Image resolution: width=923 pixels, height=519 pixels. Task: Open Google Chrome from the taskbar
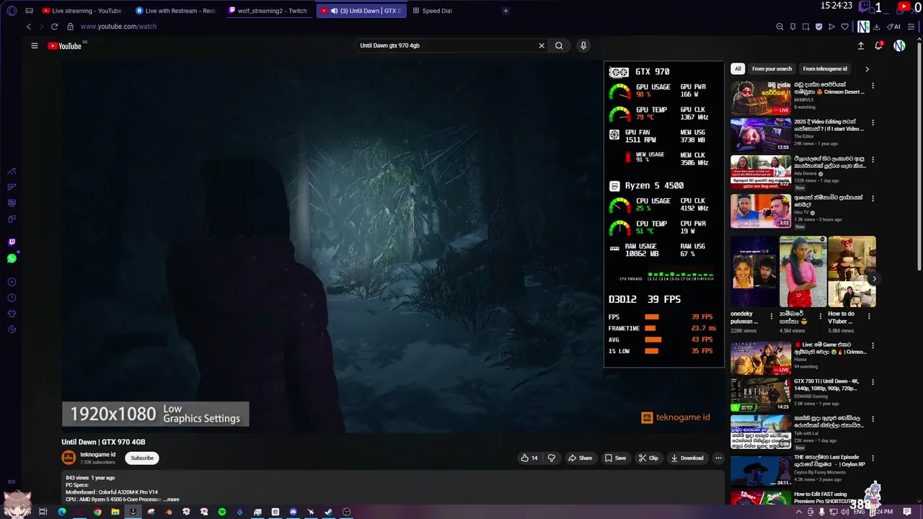click(x=97, y=512)
